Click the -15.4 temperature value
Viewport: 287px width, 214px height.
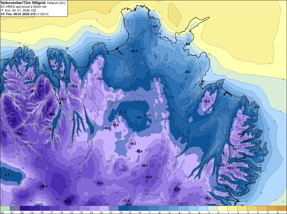63,99
